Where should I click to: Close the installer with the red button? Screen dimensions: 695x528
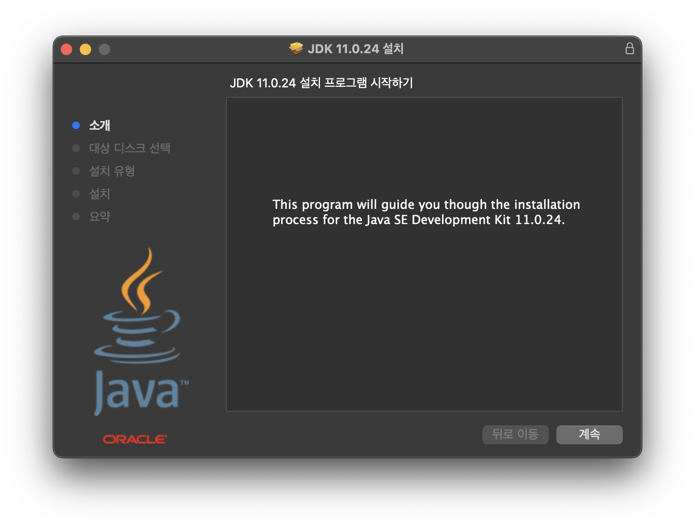66,49
